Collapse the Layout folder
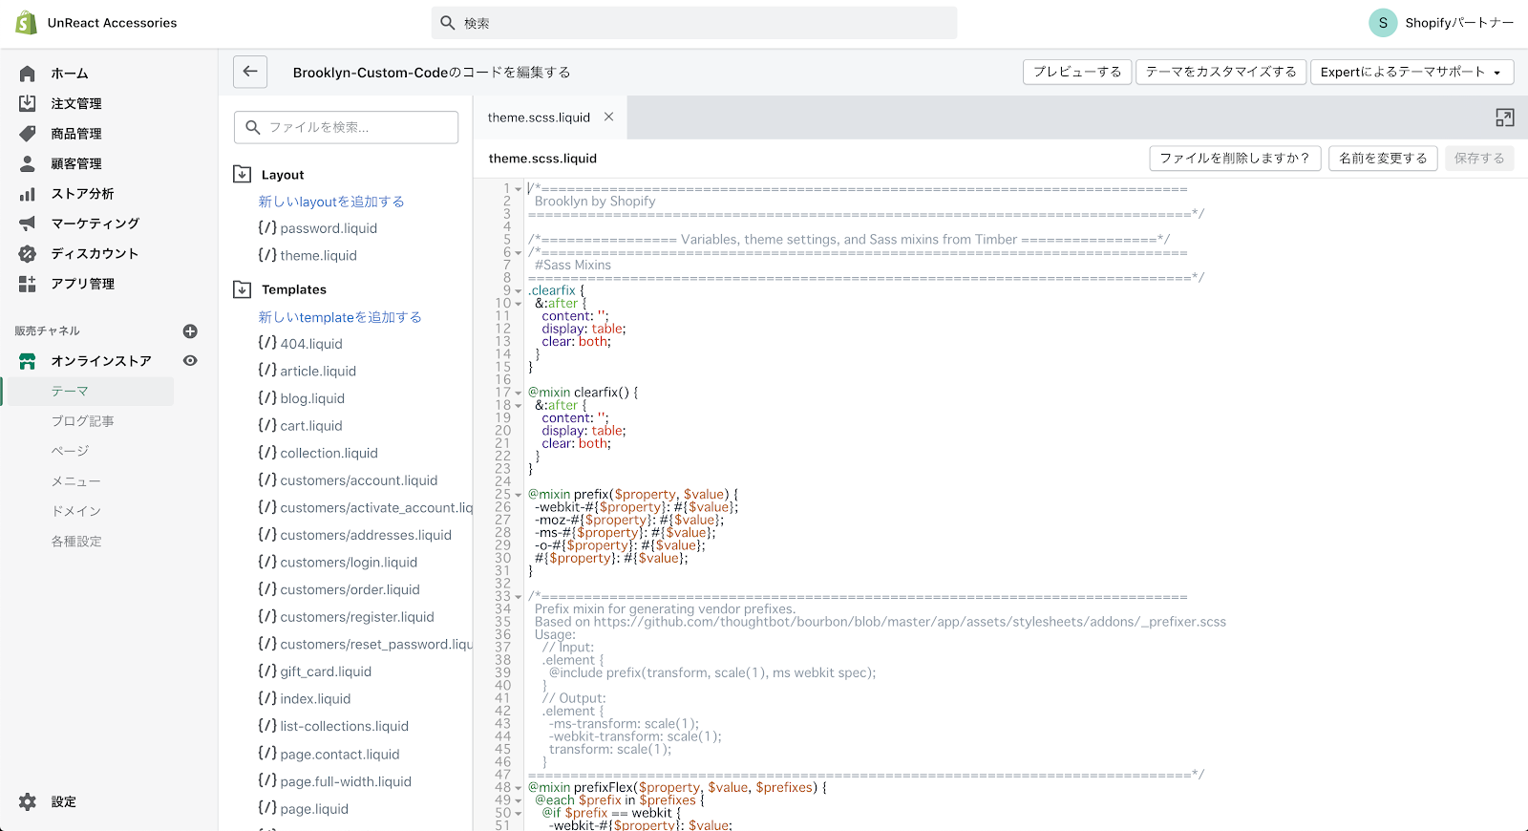 [243, 175]
